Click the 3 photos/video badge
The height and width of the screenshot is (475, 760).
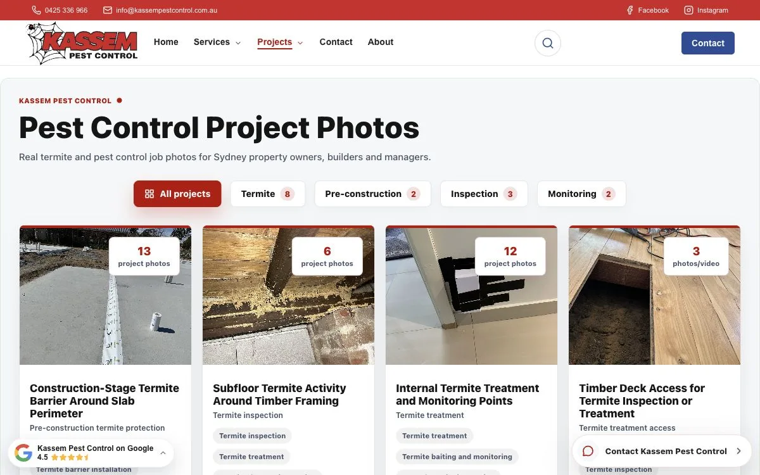[x=696, y=256]
